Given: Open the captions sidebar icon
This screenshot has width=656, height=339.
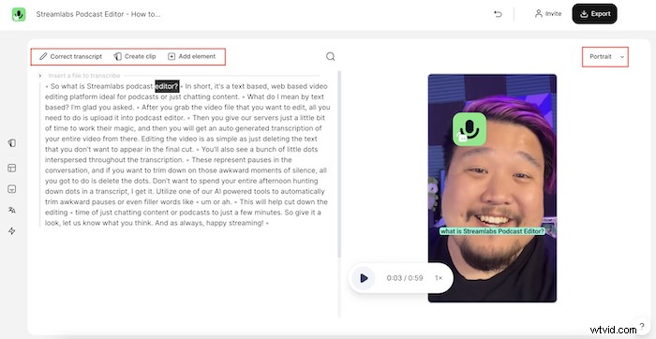Looking at the screenshot, I should (x=11, y=189).
